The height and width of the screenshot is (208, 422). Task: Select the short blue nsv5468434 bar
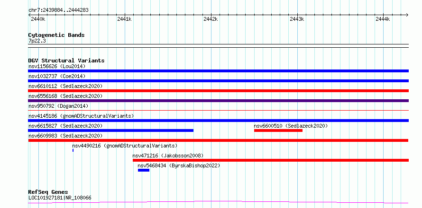[x=144, y=170]
